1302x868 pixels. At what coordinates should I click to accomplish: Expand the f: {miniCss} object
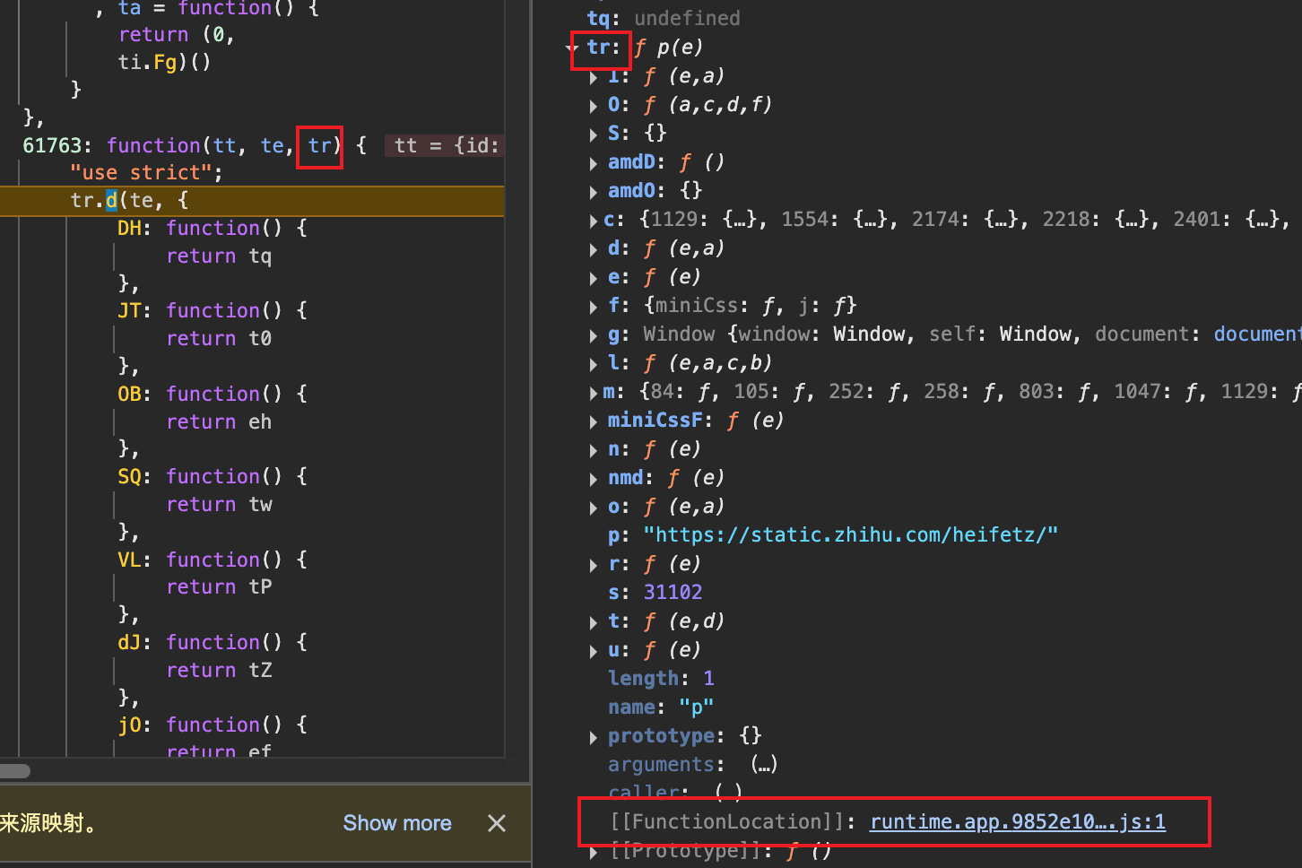(594, 307)
